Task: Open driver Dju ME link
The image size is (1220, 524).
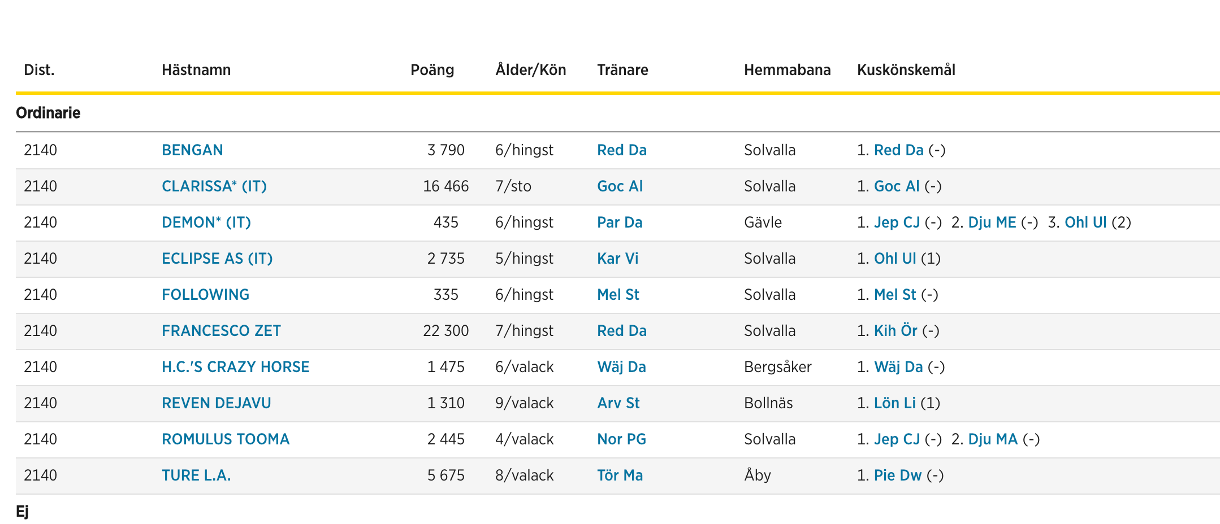Action: point(992,222)
